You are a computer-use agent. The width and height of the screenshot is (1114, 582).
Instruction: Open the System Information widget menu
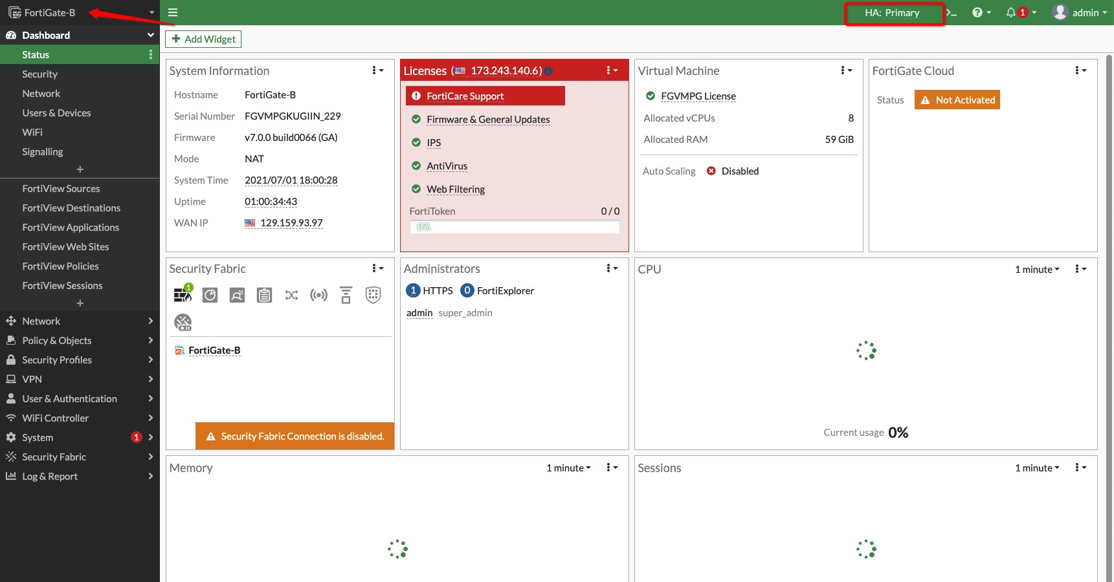[378, 70]
